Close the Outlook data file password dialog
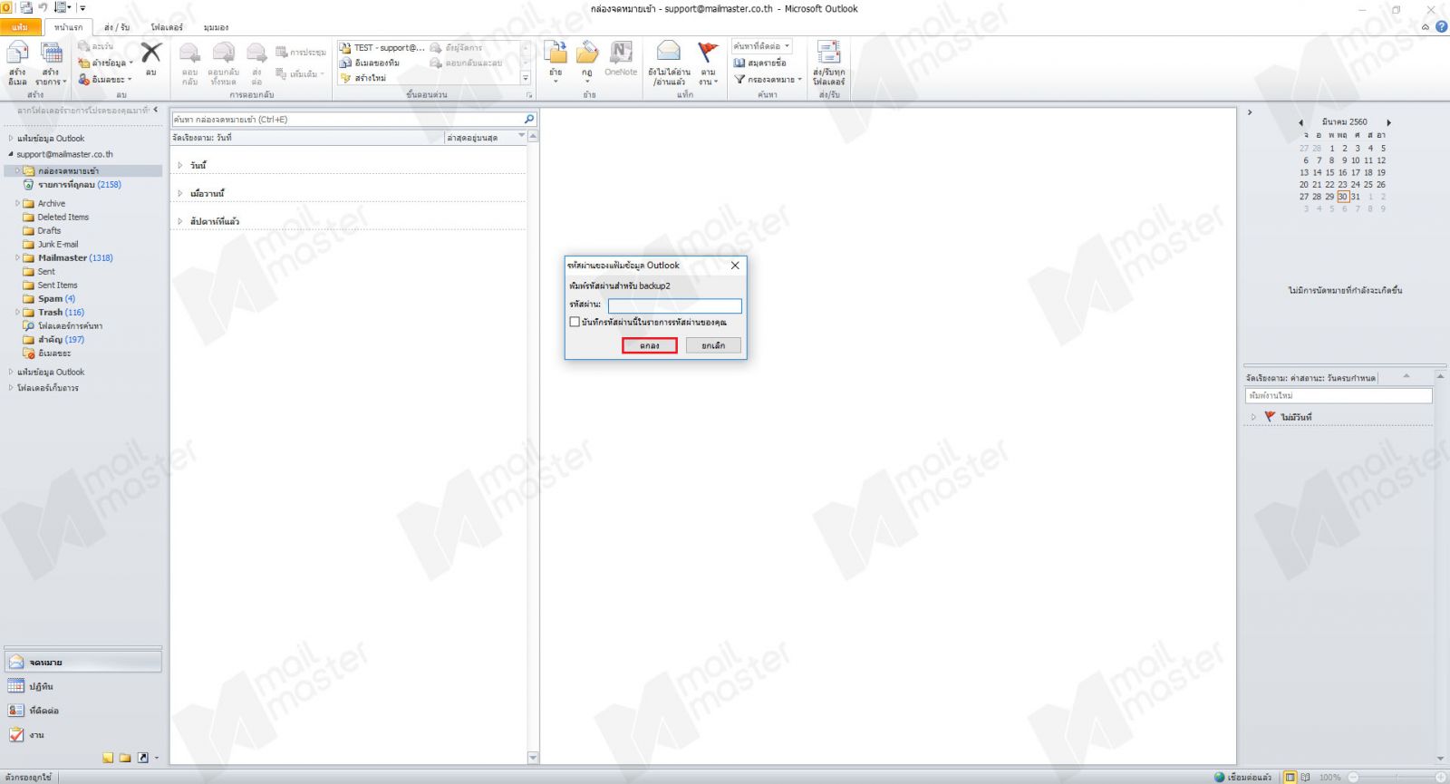This screenshot has height=784, width=1450. point(735,266)
